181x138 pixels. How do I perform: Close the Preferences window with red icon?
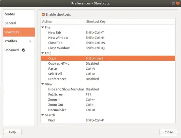click(178, 3)
